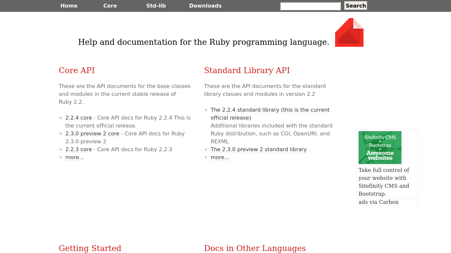Open the 2.2.4 core API docs
The width and height of the screenshot is (451, 253).
[x=79, y=118]
